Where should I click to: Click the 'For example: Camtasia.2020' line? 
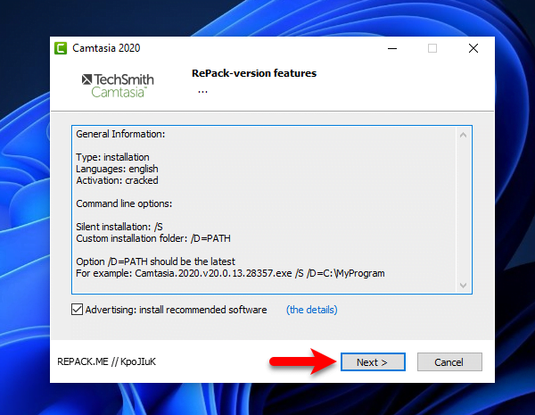click(x=230, y=273)
